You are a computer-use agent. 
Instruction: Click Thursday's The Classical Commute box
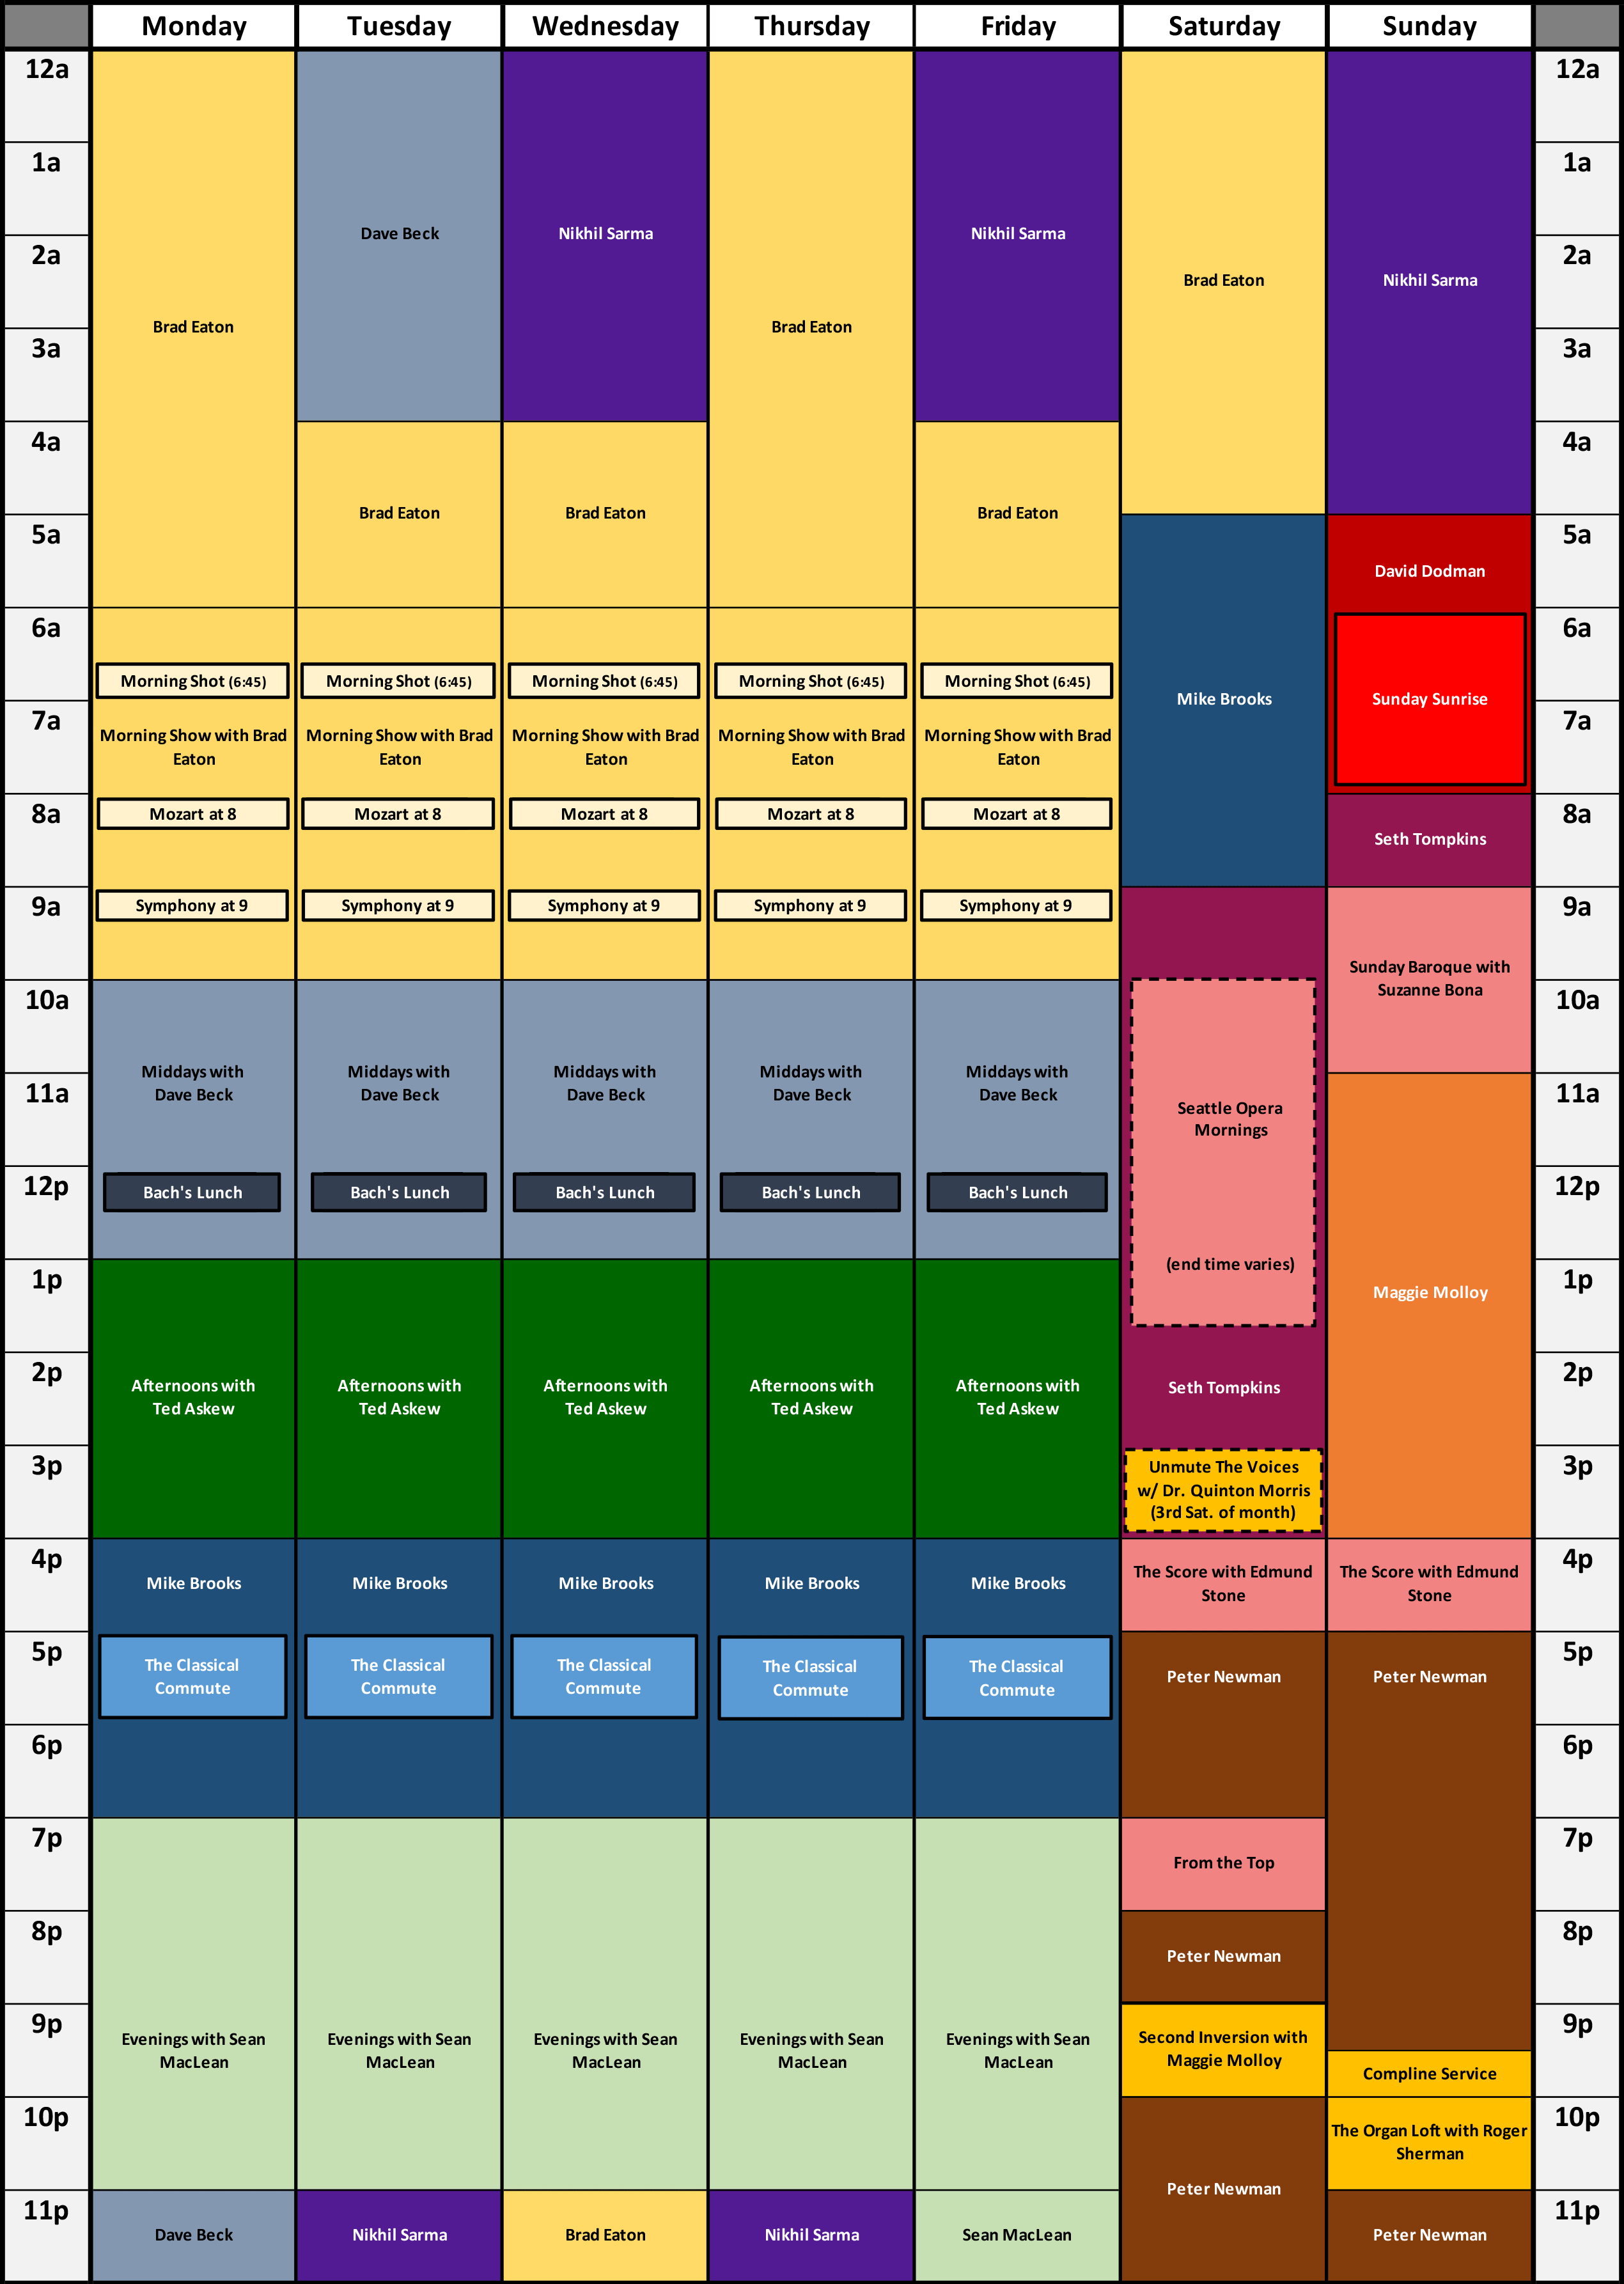pos(810,1678)
